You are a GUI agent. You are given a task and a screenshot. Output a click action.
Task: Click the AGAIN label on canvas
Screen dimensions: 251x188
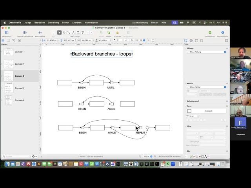[111, 109]
